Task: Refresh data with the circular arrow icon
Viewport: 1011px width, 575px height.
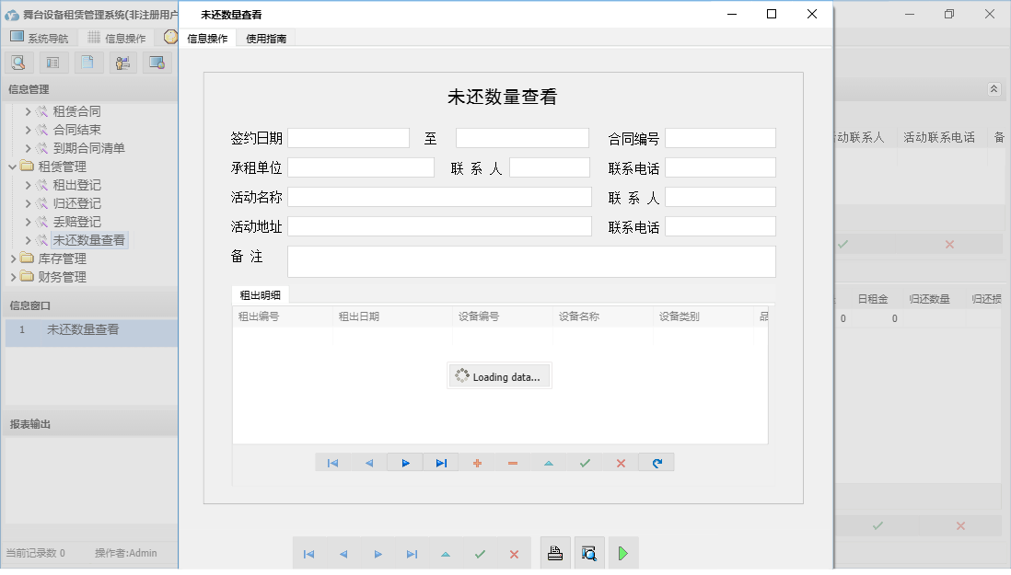Action: pos(656,463)
